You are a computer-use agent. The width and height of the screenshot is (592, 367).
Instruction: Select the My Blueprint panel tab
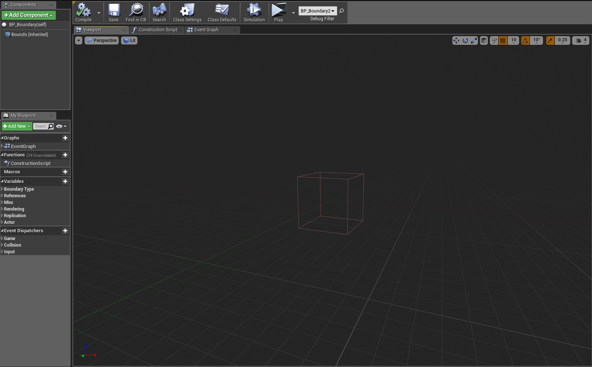tap(28, 116)
